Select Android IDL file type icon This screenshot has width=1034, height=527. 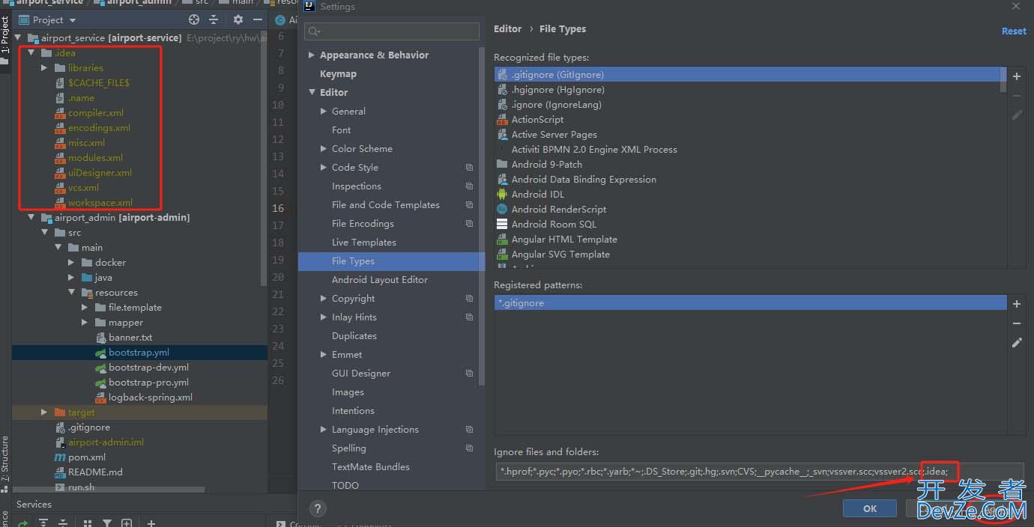point(502,195)
